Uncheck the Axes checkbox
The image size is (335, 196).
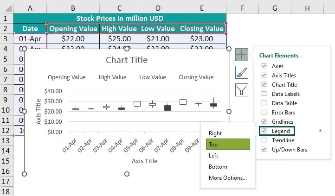click(264, 66)
